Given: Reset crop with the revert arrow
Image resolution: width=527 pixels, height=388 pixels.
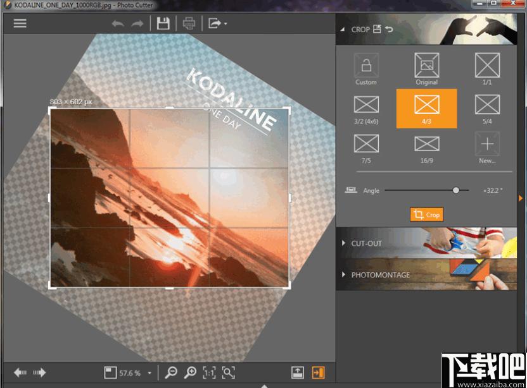Looking at the screenshot, I should point(389,29).
